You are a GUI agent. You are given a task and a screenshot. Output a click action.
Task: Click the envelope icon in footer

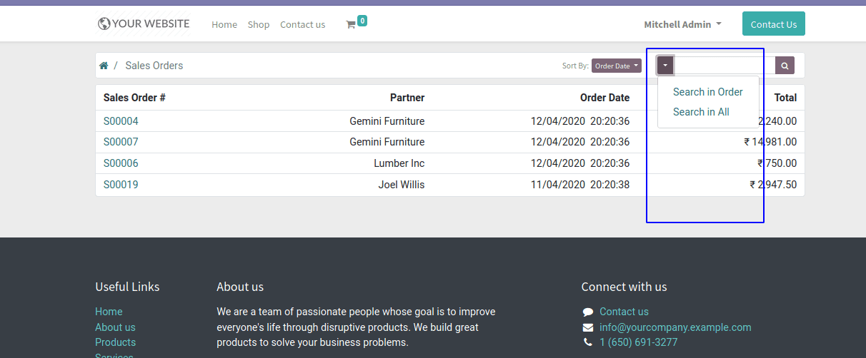(x=588, y=327)
